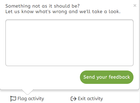Send your feedback
The image size is (140, 103).
click(107, 77)
